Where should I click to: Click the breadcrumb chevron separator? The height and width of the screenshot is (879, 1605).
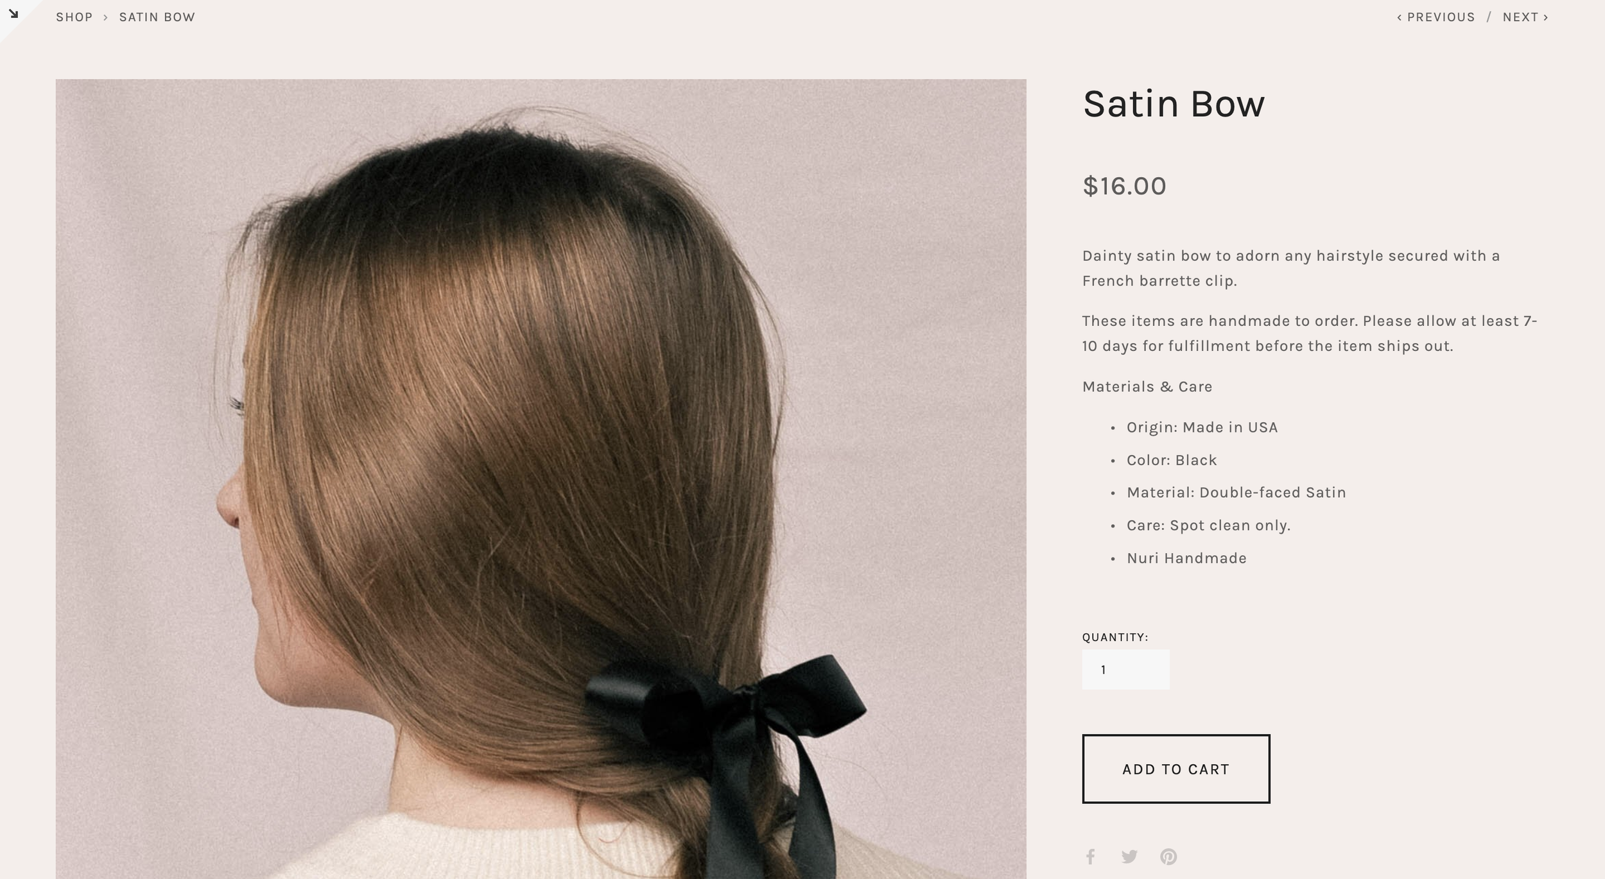coord(105,17)
